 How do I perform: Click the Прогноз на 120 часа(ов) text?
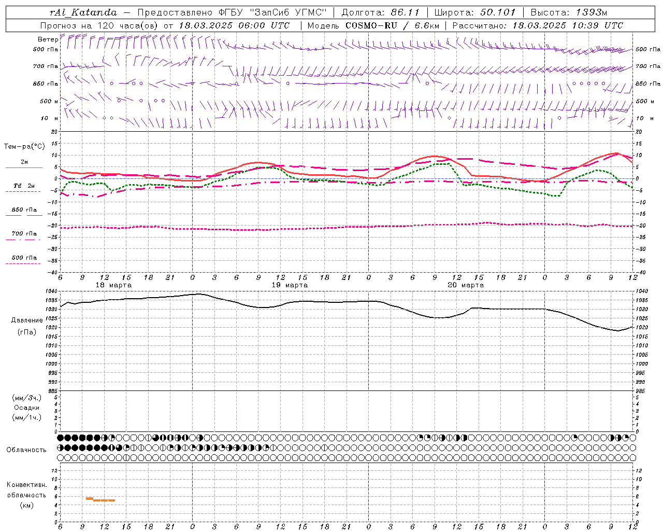[x=99, y=25]
